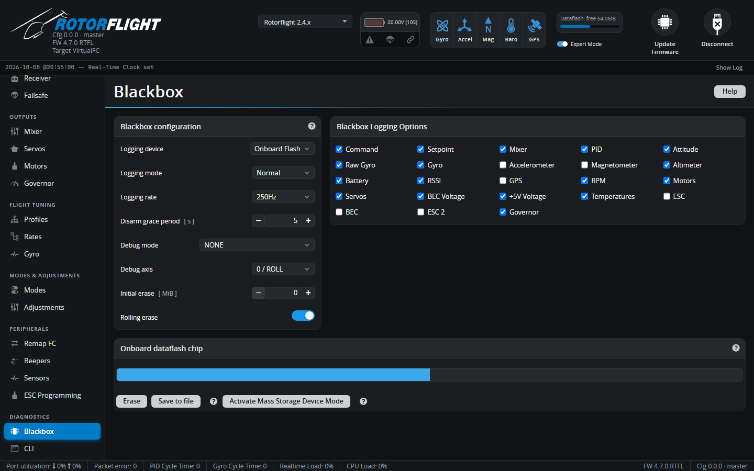This screenshot has height=471, width=754.
Task: Enable the Magnetometer logging checkbox
Action: click(584, 165)
